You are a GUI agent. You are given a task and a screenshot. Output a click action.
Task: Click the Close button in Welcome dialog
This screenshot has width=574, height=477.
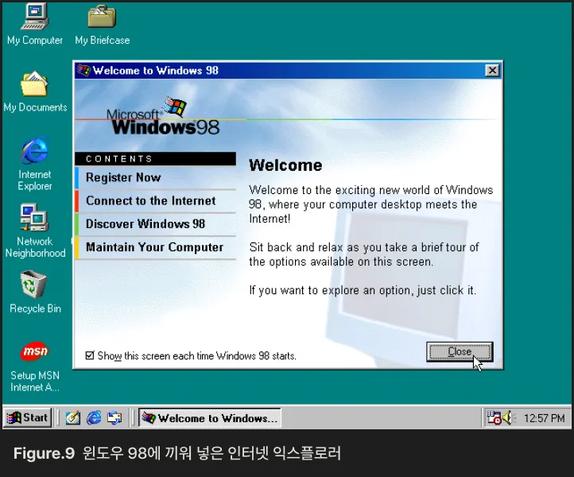pos(460,352)
